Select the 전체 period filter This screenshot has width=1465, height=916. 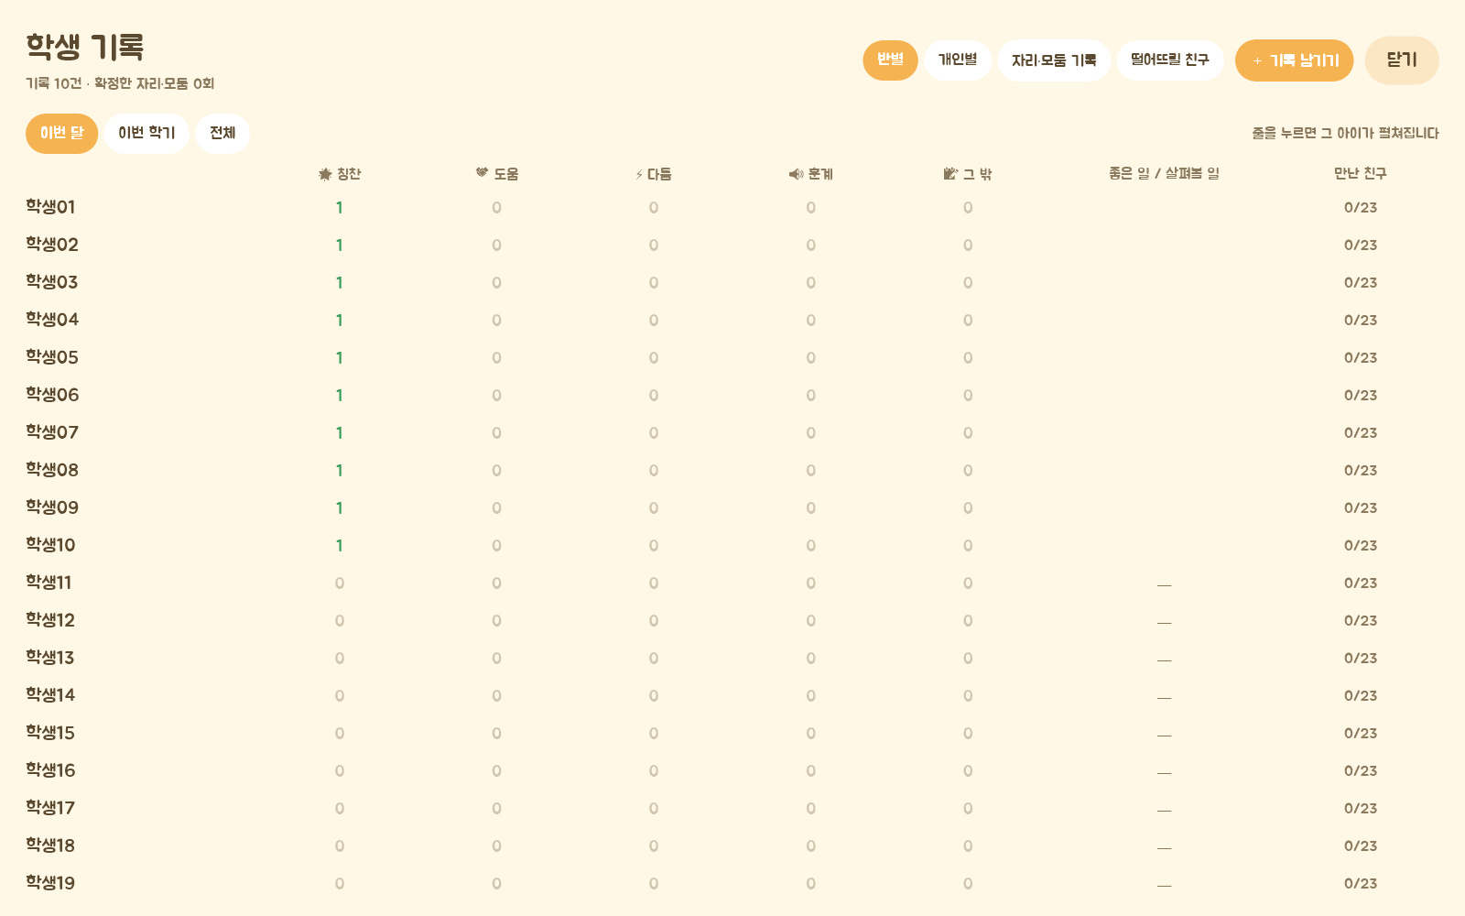[x=222, y=134]
